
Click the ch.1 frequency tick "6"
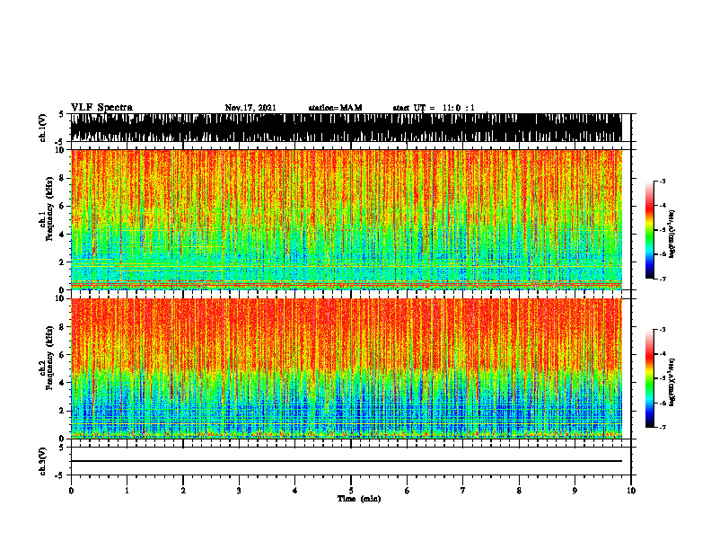62,206
